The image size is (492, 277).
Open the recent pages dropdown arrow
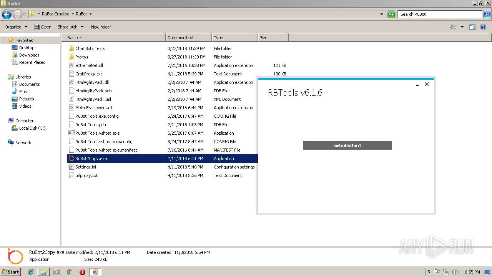(25, 15)
